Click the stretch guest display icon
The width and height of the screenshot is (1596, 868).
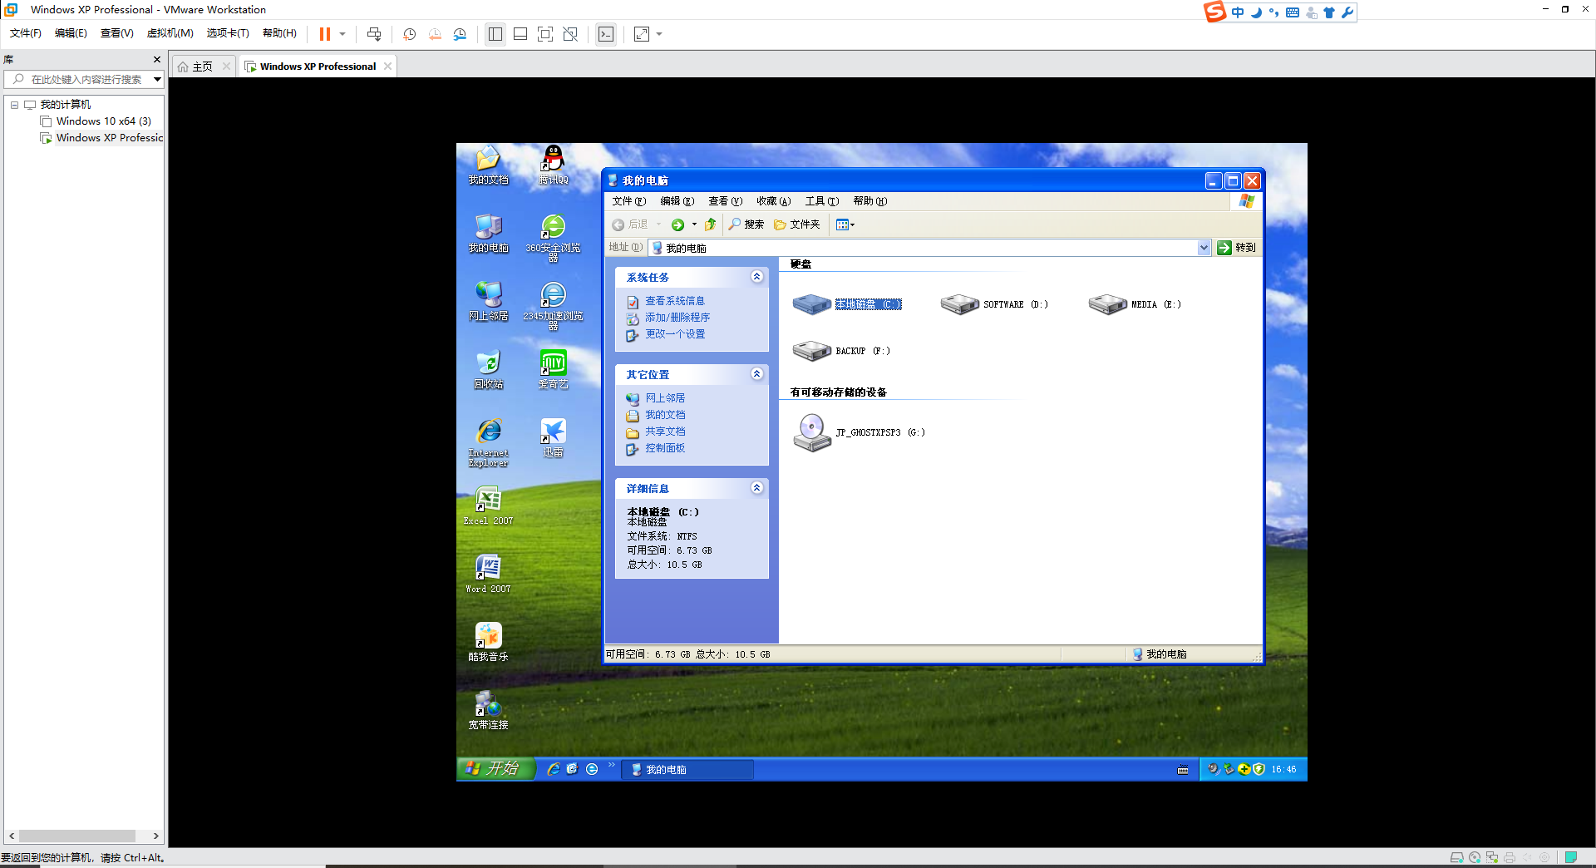[x=642, y=34]
